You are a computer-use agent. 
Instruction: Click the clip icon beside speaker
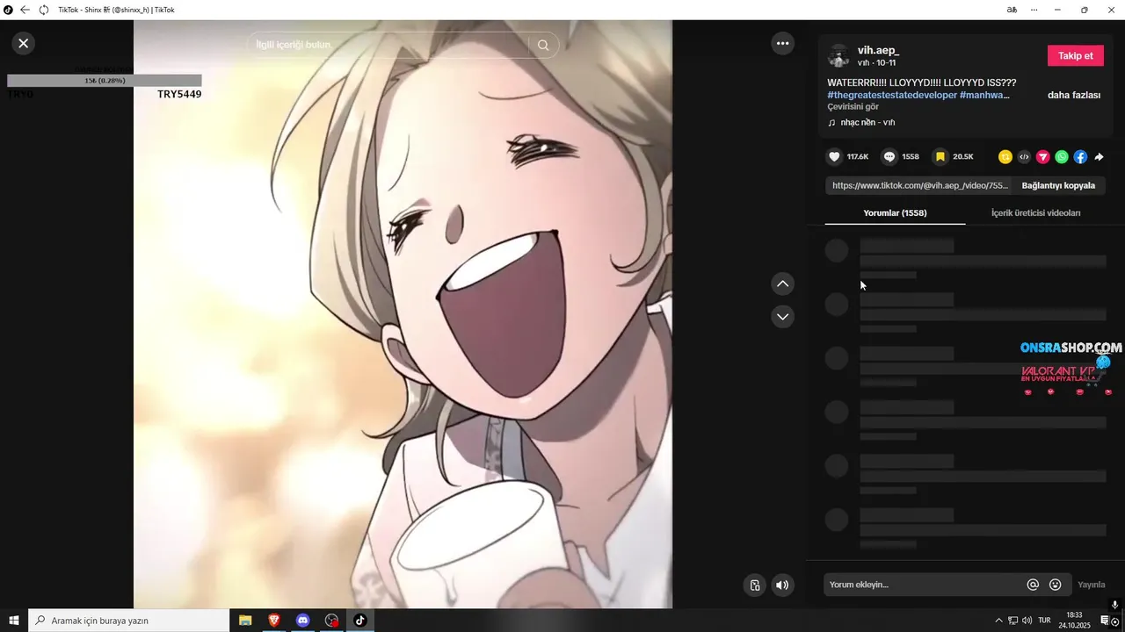(x=754, y=585)
